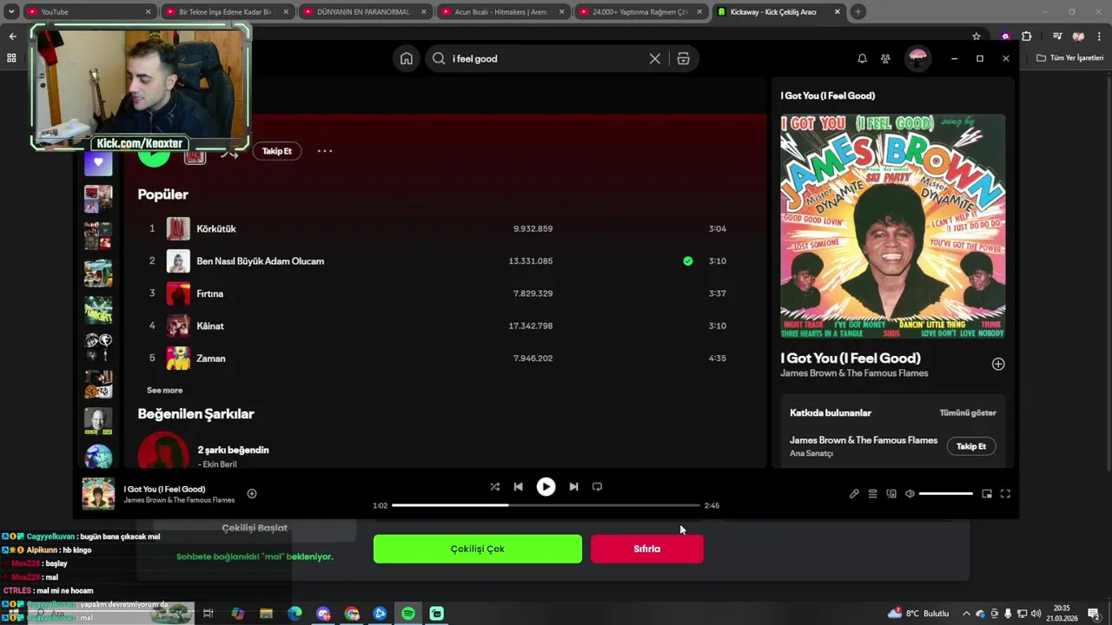Open James Brown album cover art
The width and height of the screenshot is (1112, 625).
[893, 226]
